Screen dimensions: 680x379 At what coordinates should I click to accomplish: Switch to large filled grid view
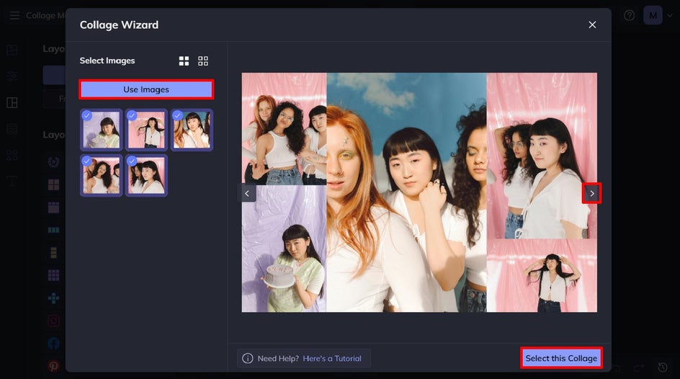[184, 61]
